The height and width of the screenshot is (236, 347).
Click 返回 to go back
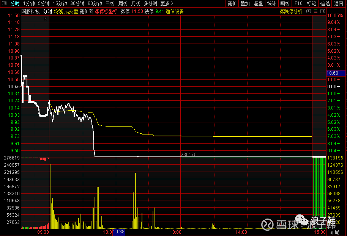(x=338, y=3)
